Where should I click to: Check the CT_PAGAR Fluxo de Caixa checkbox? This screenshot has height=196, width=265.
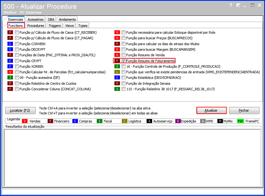point(17,38)
